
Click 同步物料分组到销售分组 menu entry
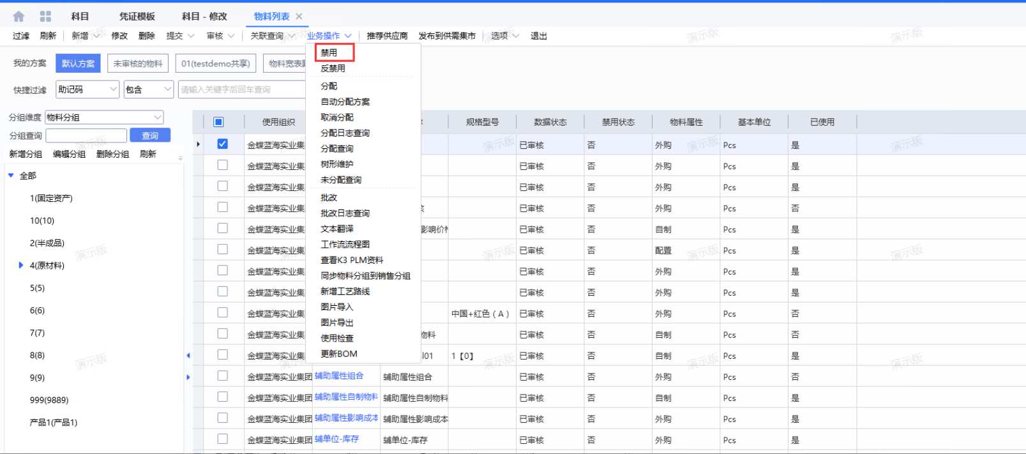pyautogui.click(x=366, y=276)
